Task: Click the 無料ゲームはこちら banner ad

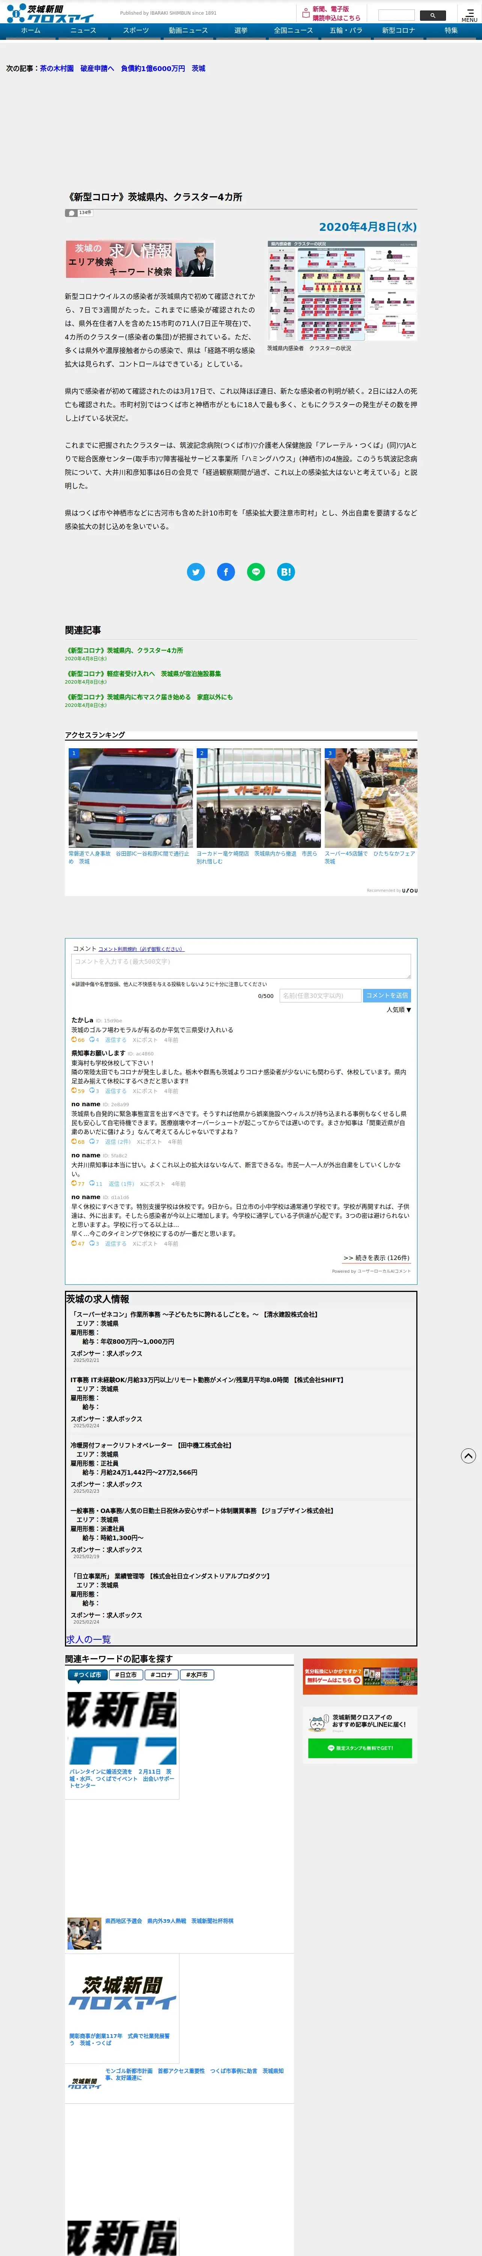Action: pos(360,1675)
